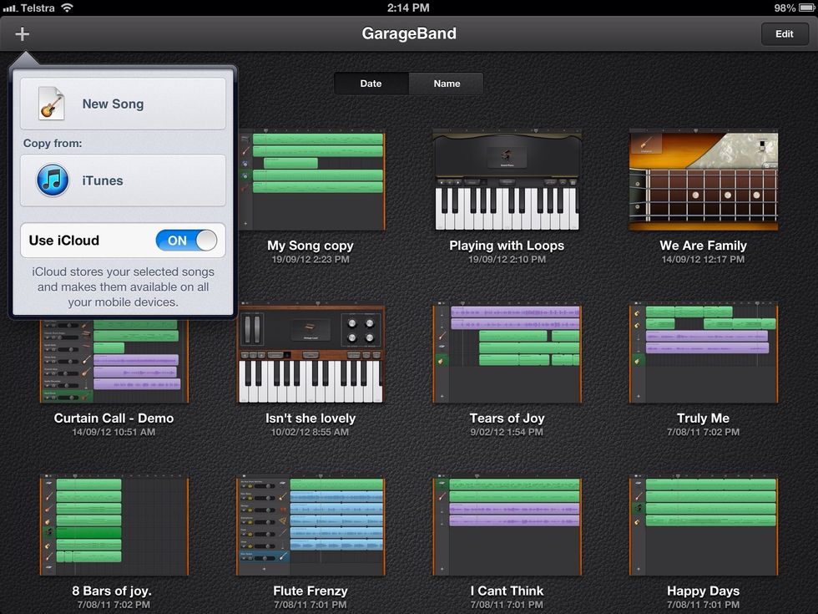Screen dimensions: 818x614
Task: Click the date '14/09/12 10:51 AM'
Action: coord(114,433)
